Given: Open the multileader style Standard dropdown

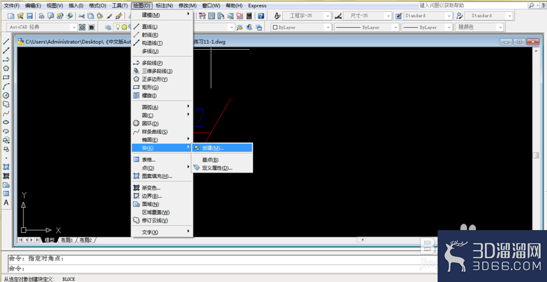Looking at the screenshot, I should click(489, 16).
